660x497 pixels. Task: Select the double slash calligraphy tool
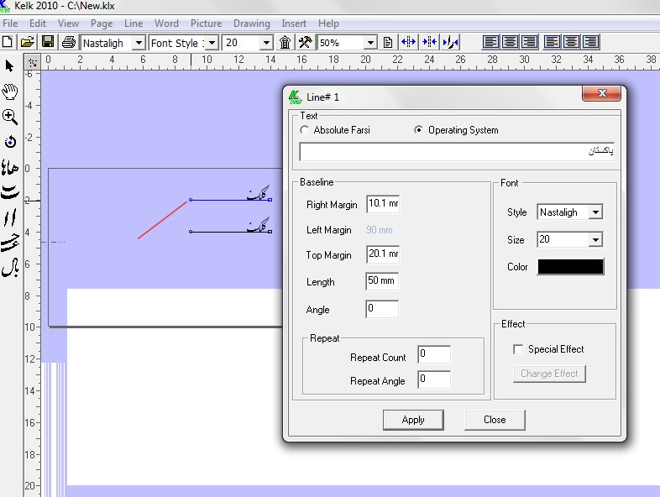(x=10, y=217)
